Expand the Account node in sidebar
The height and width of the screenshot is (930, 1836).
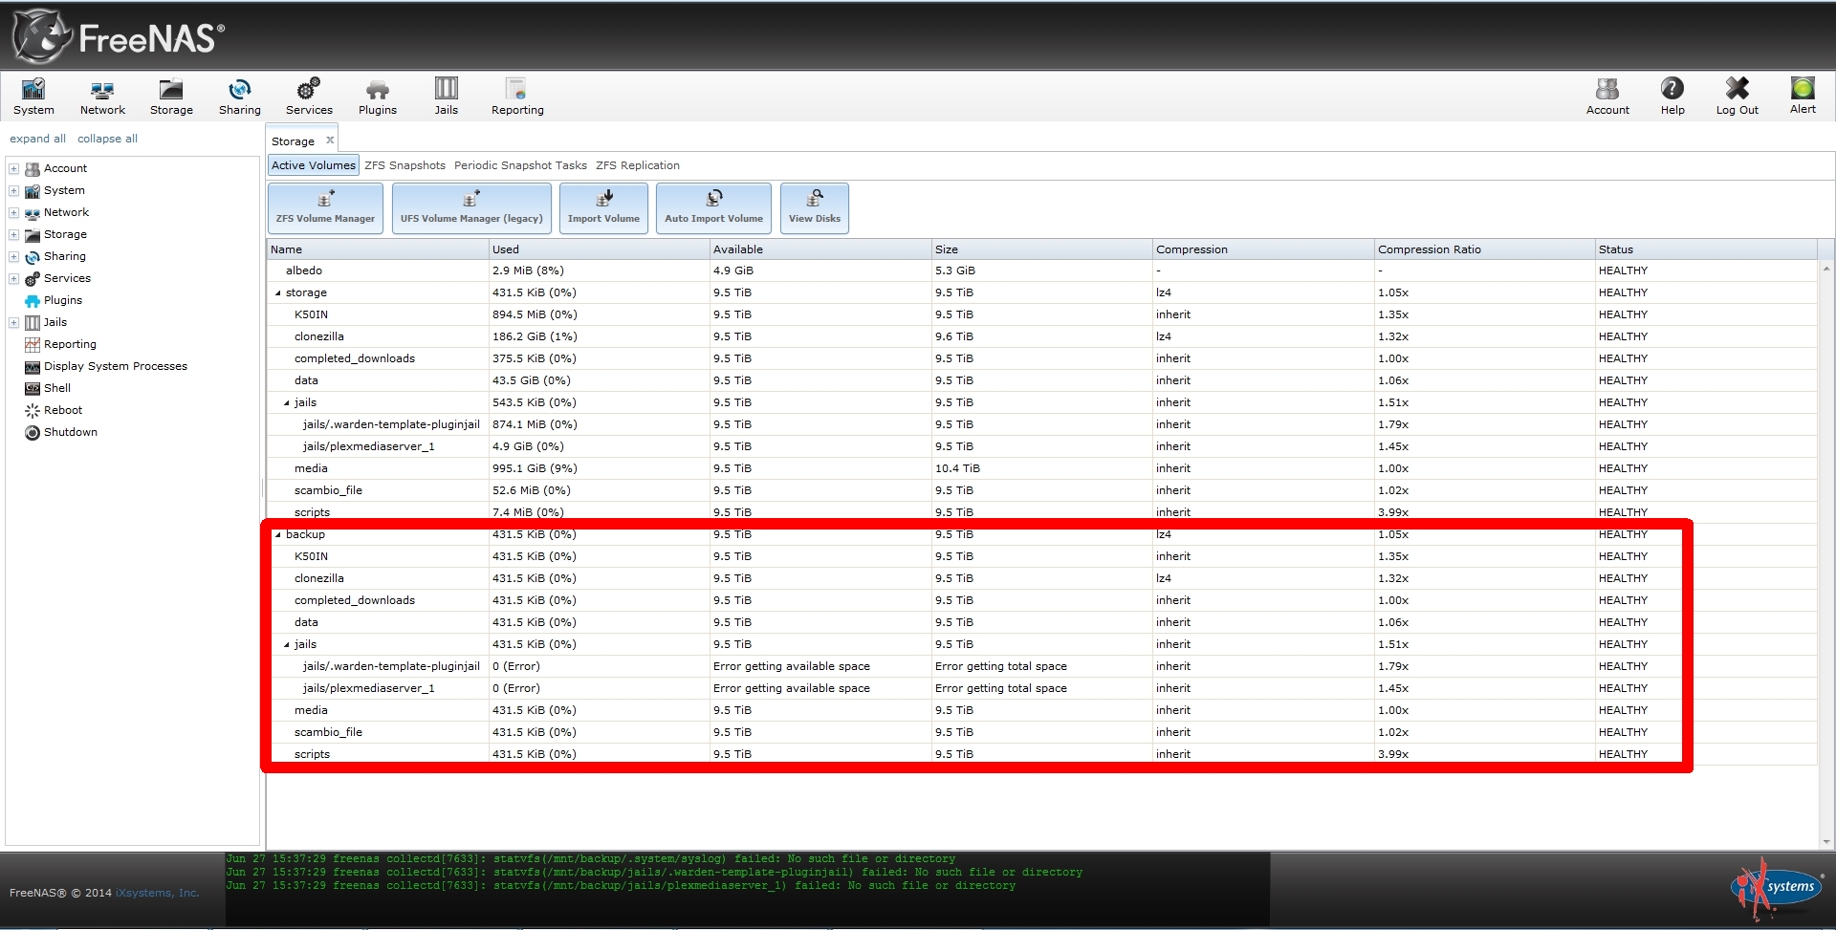point(14,168)
